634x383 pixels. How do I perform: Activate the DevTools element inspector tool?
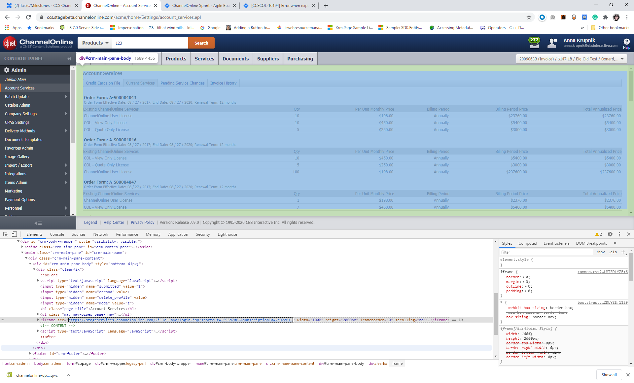(x=5, y=234)
